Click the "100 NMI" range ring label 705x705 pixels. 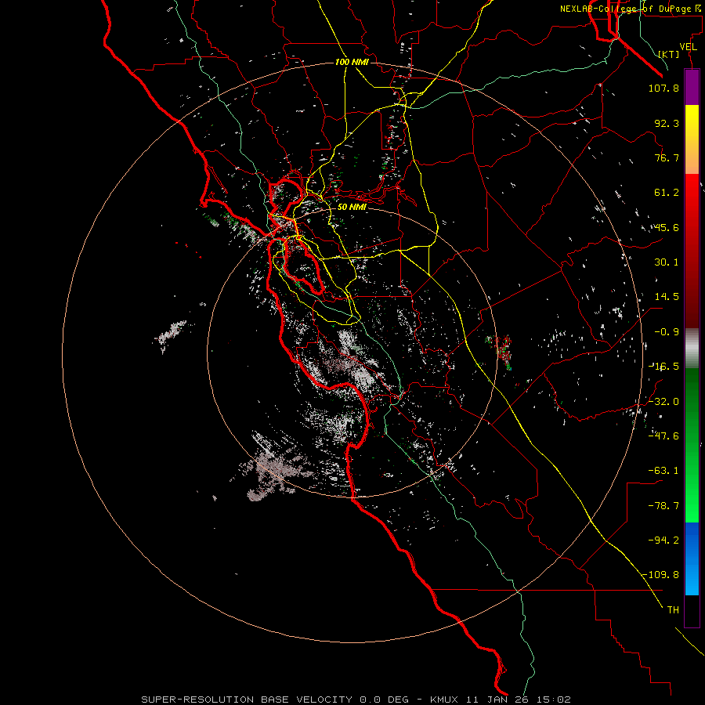[x=352, y=62]
